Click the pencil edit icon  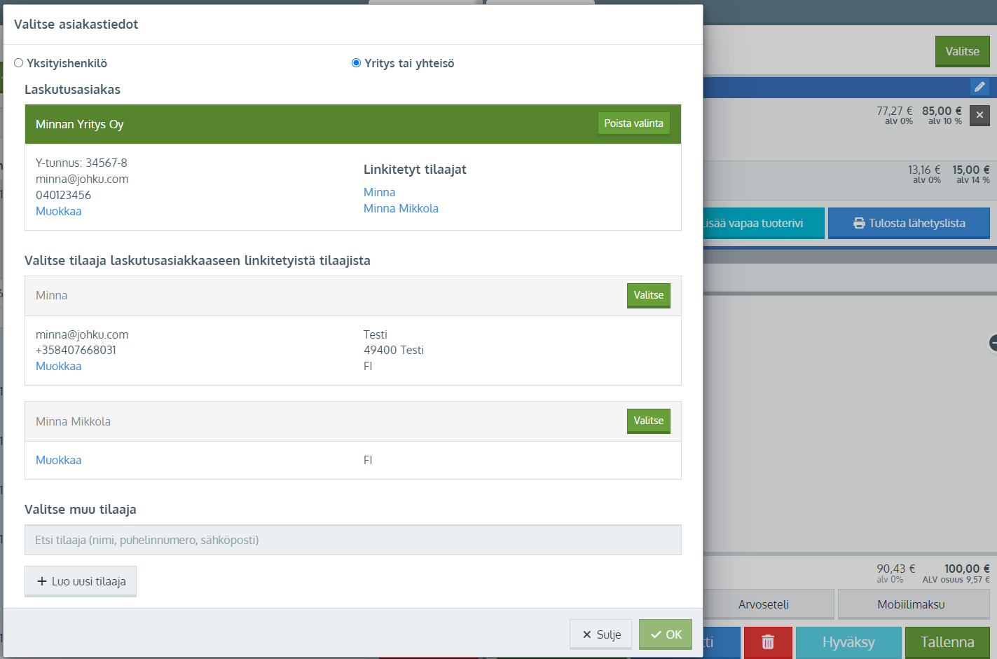click(x=979, y=87)
